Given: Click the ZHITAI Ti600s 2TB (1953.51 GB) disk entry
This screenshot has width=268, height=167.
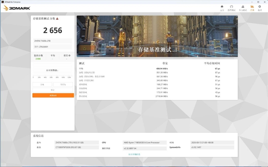Looking at the screenshot, I should click(77, 143).
